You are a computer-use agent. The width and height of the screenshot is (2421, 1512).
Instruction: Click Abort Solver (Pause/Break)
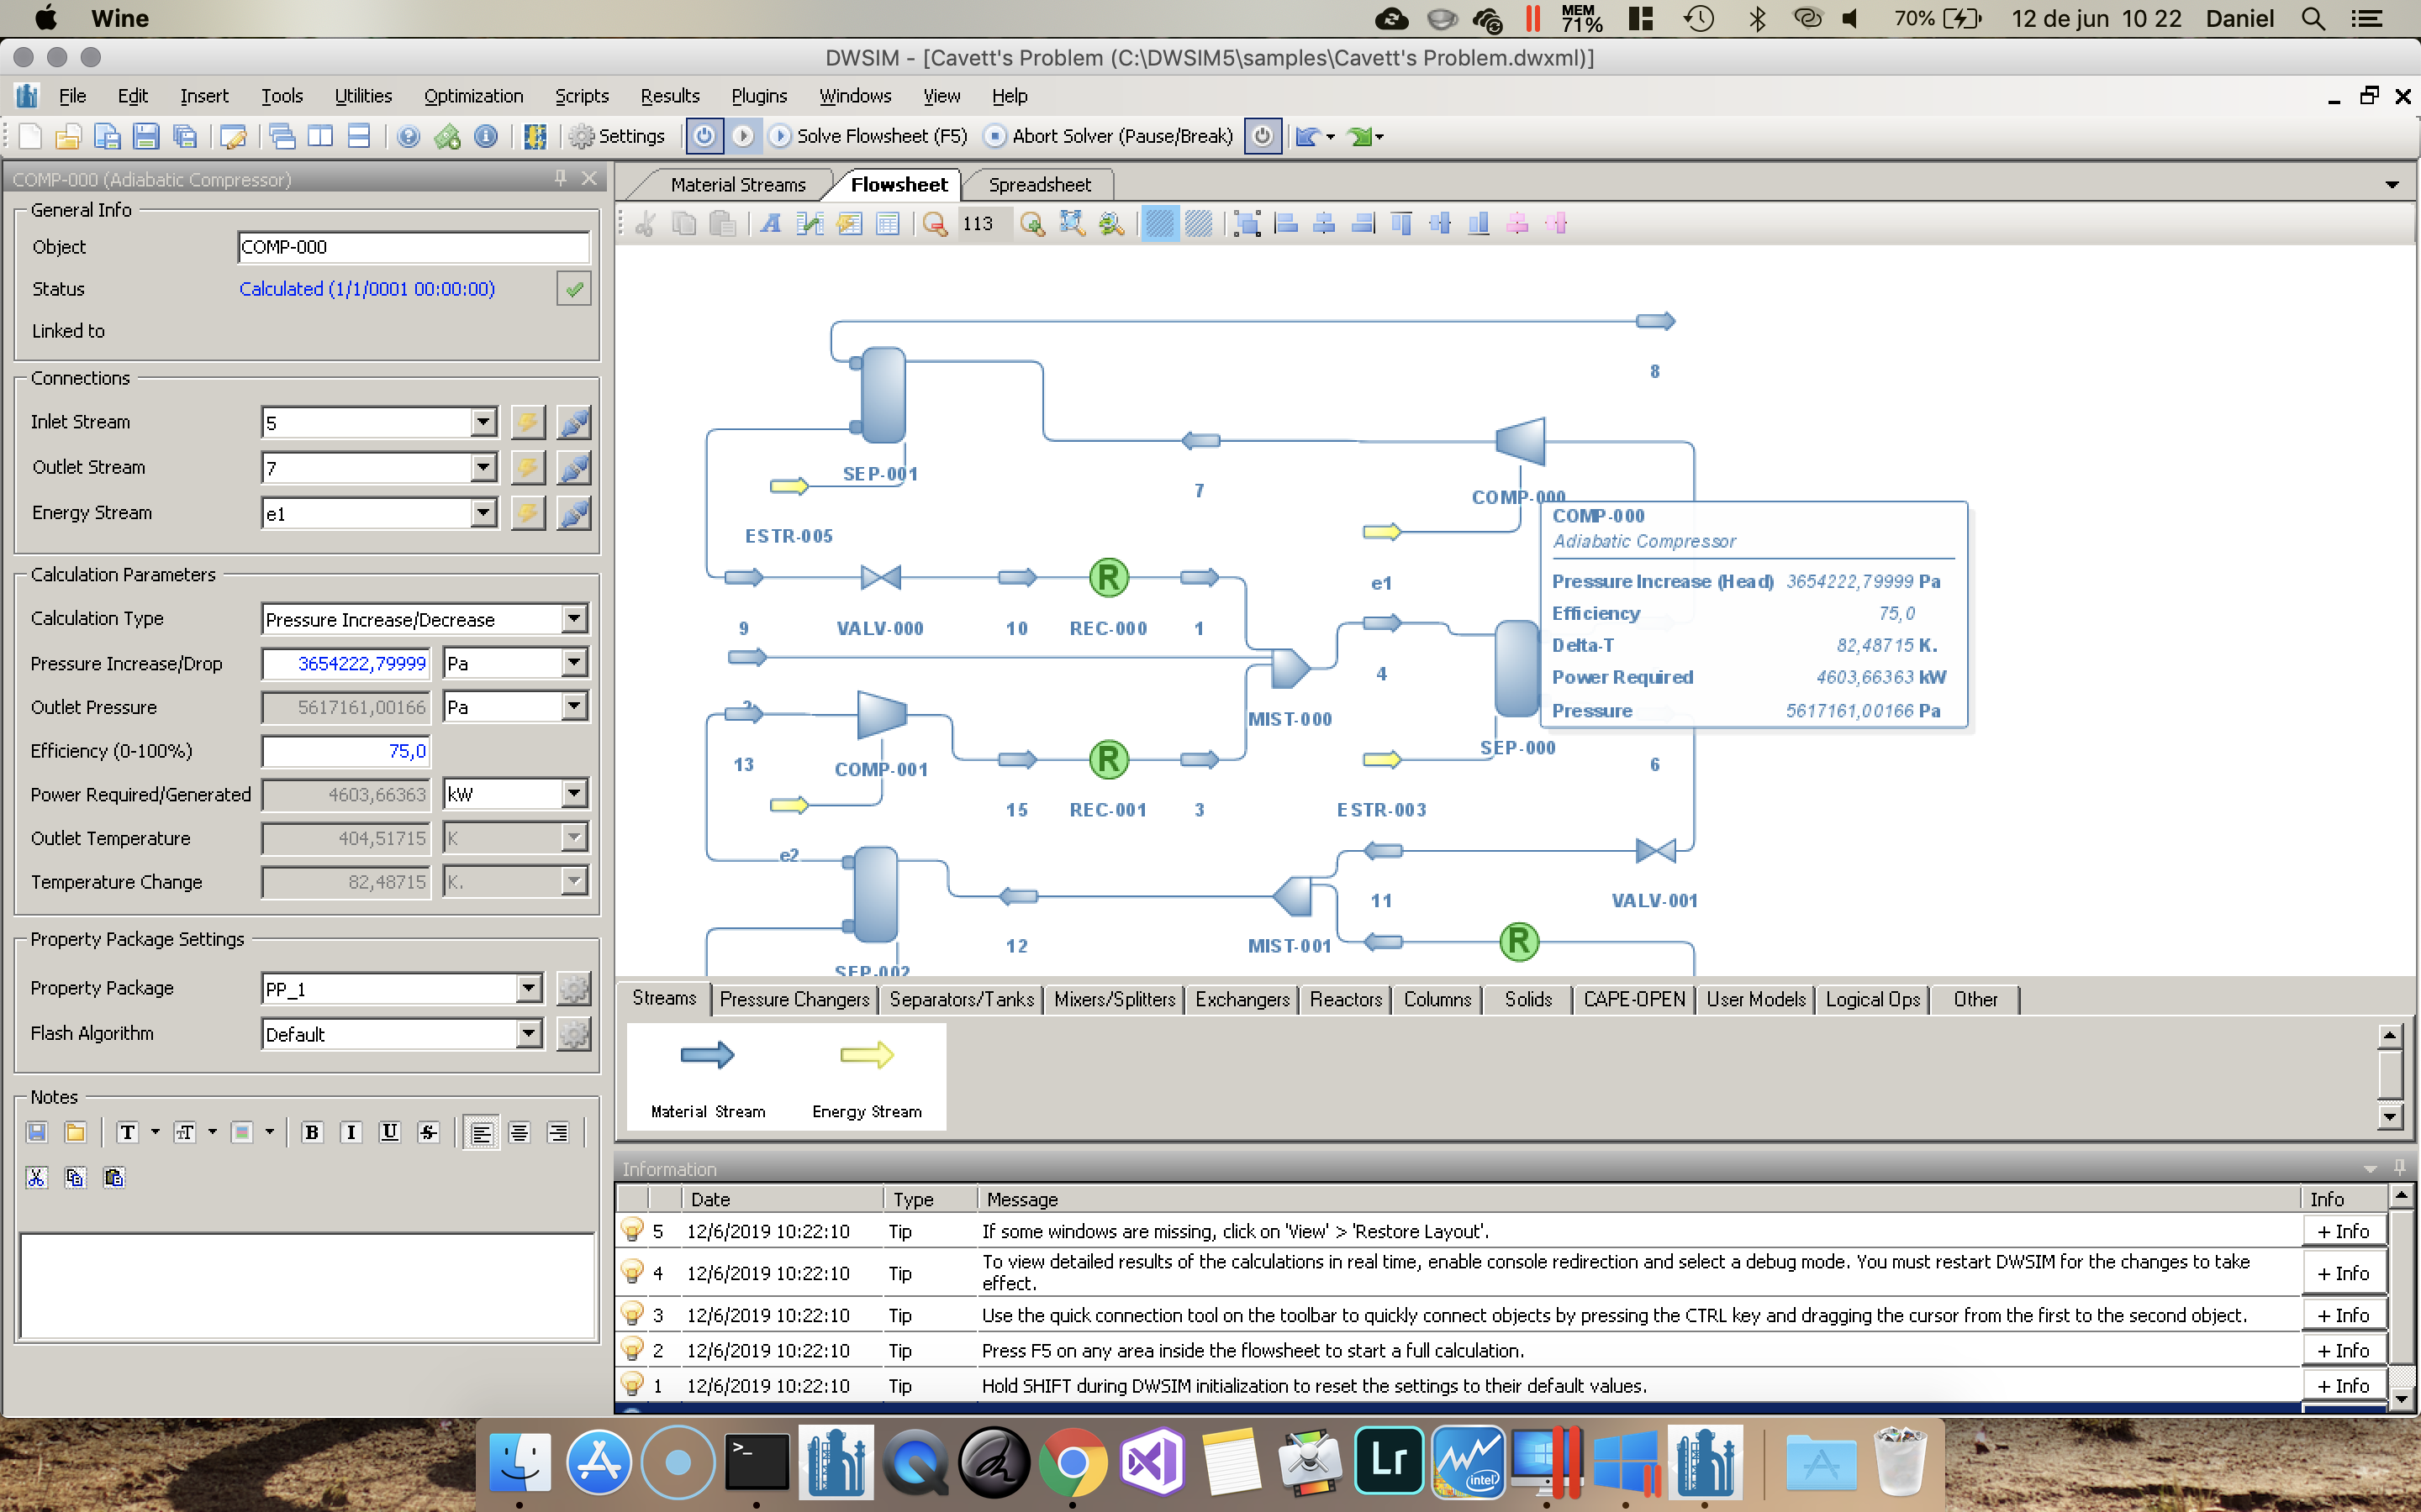[1109, 136]
